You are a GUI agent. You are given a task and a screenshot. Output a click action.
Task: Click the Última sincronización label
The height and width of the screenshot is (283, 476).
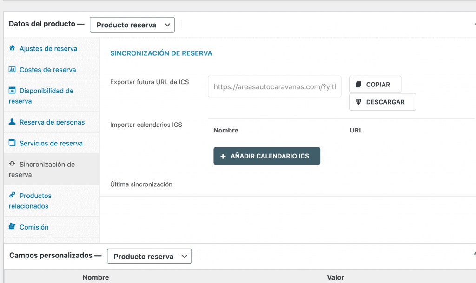pyautogui.click(x=141, y=184)
